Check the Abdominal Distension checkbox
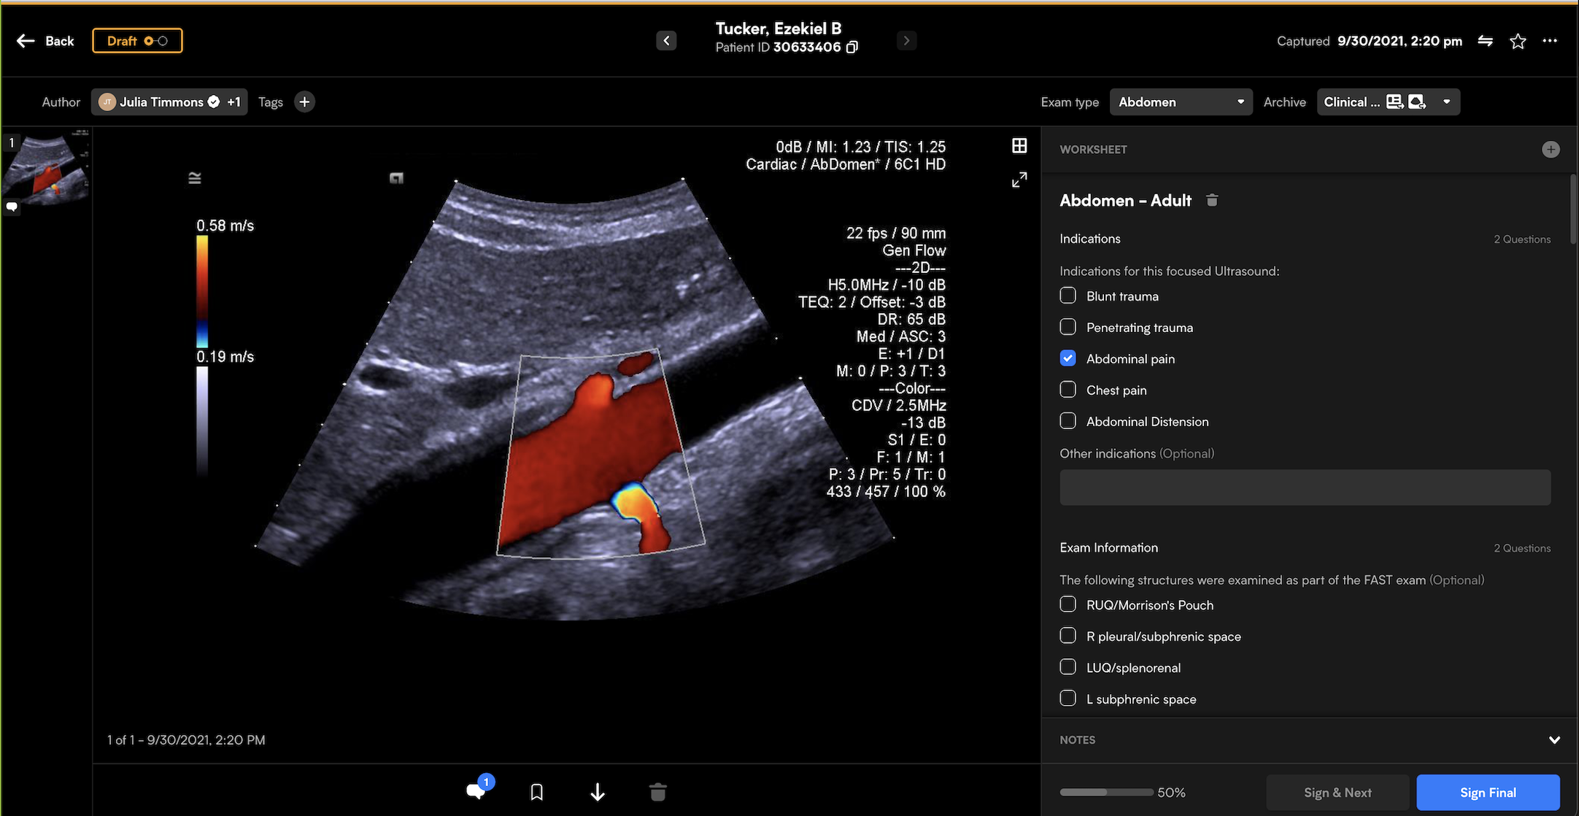 [1068, 421]
